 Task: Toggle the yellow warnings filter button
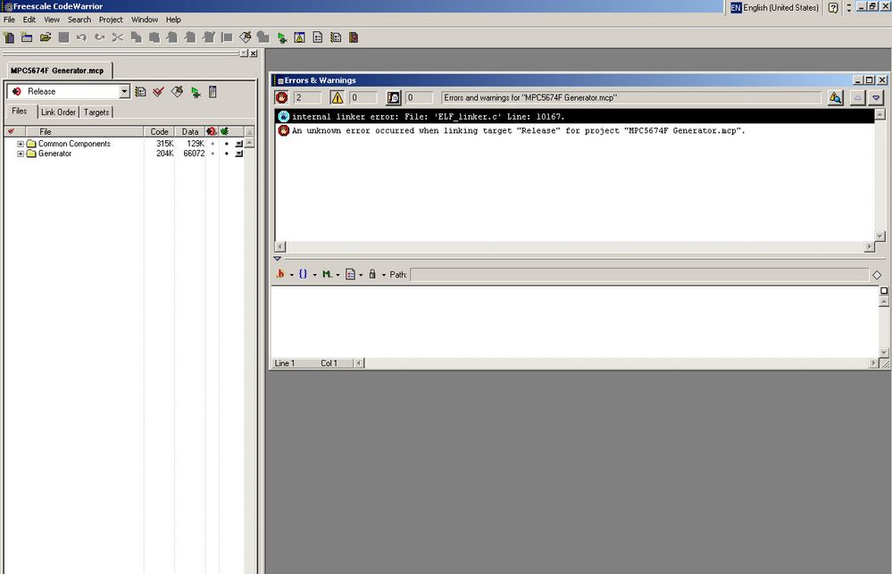coord(338,98)
